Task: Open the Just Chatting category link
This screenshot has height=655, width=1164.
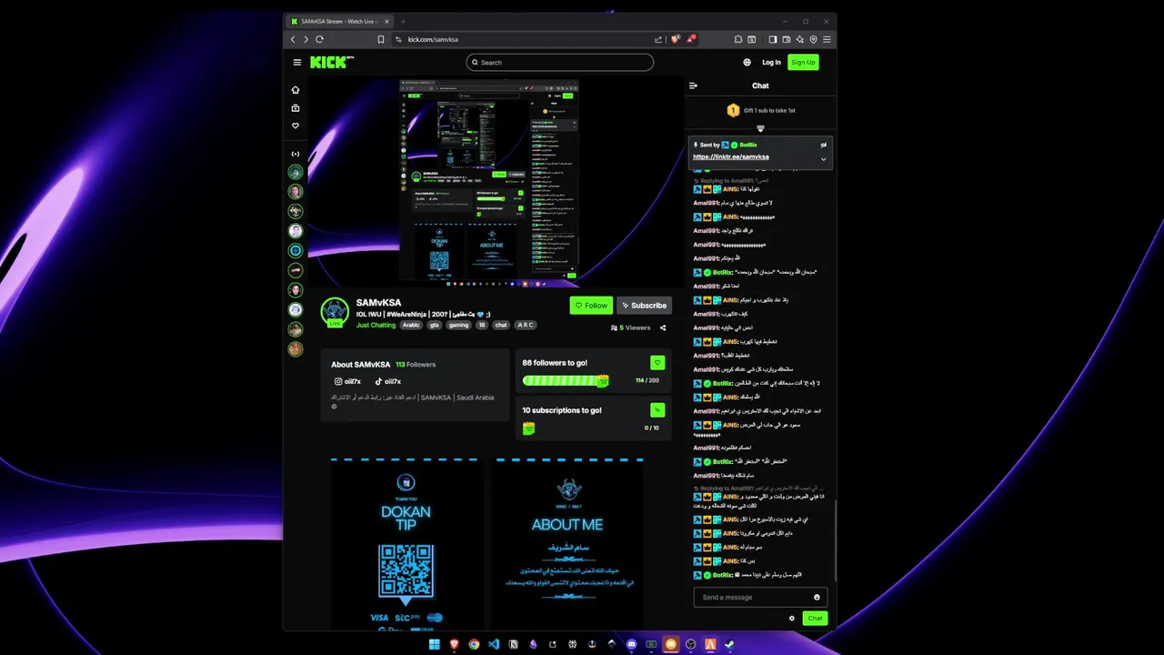Action: pos(376,325)
